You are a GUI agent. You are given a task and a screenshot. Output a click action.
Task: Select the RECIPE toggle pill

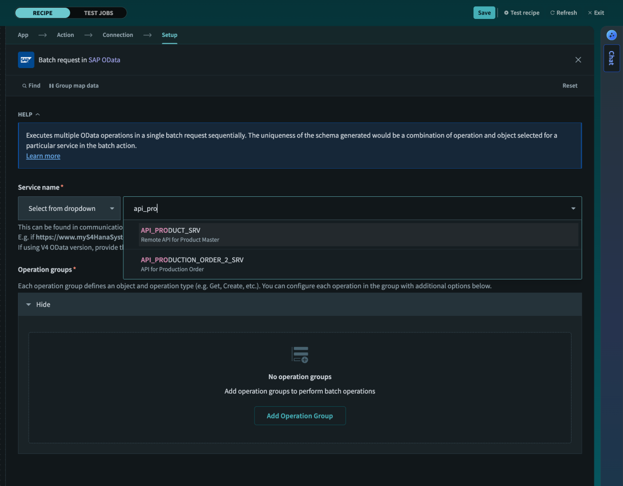pyautogui.click(x=43, y=13)
